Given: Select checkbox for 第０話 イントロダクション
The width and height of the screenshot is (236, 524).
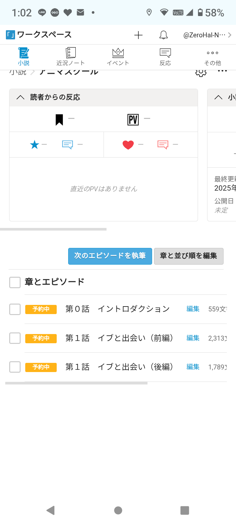Looking at the screenshot, I should pyautogui.click(x=15, y=309).
